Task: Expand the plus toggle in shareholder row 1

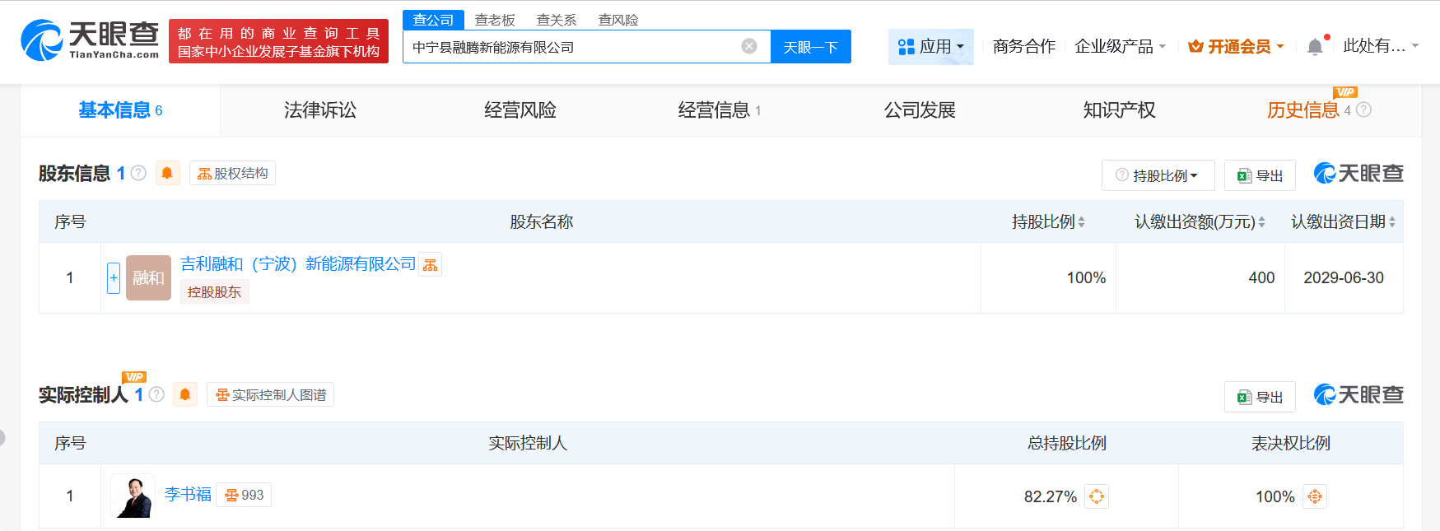Action: 114,277
